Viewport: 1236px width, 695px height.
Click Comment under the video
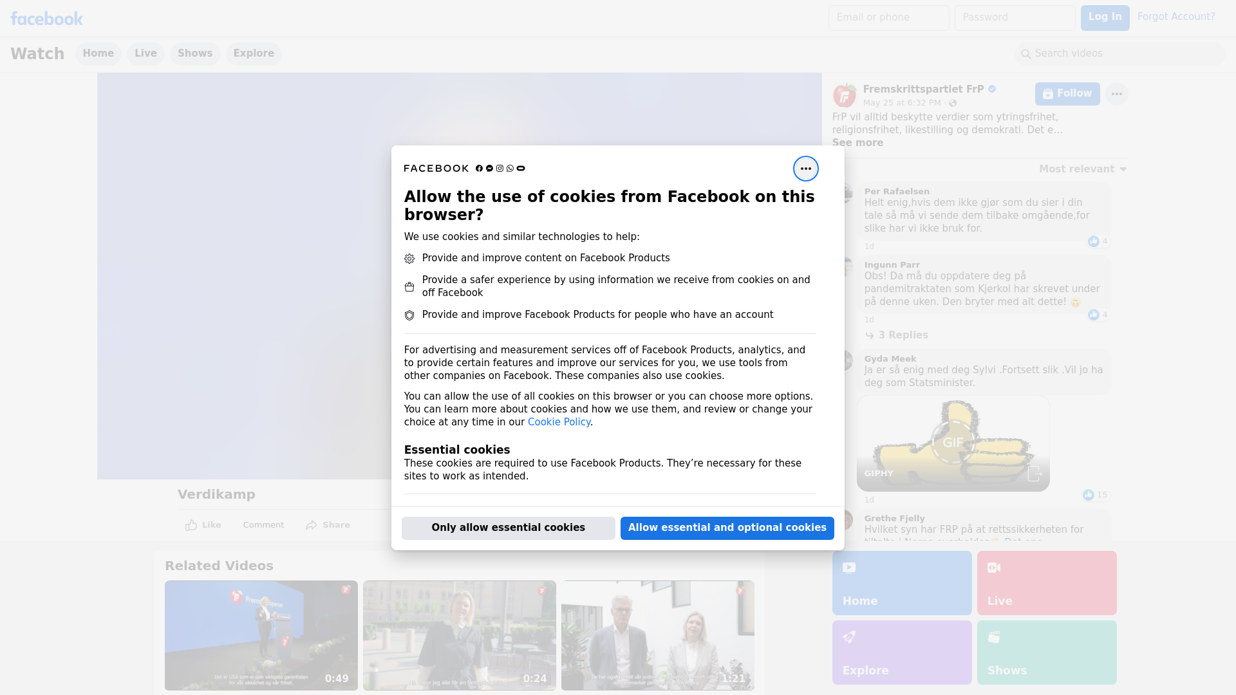(x=263, y=525)
